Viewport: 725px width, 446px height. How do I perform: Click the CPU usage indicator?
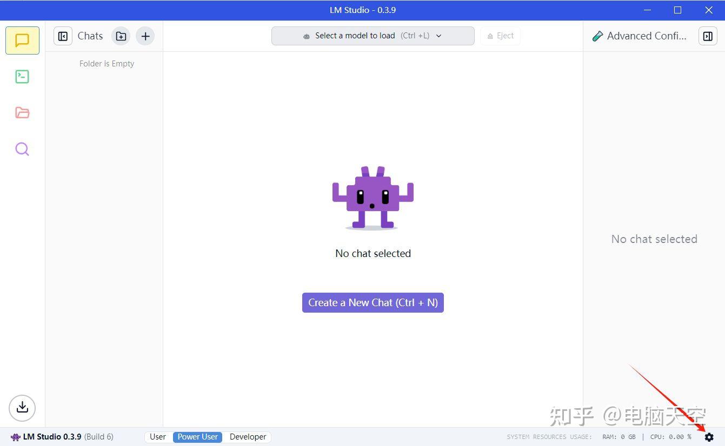671,437
